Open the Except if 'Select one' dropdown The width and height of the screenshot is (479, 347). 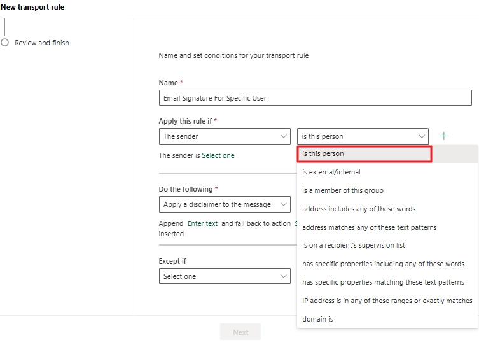pyautogui.click(x=225, y=276)
